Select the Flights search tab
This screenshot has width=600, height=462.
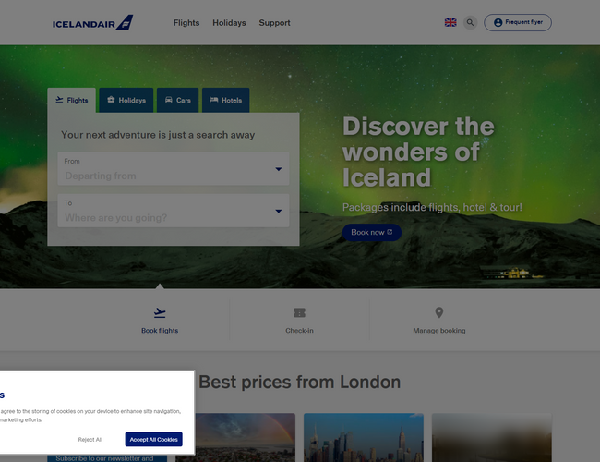pyautogui.click(x=72, y=100)
